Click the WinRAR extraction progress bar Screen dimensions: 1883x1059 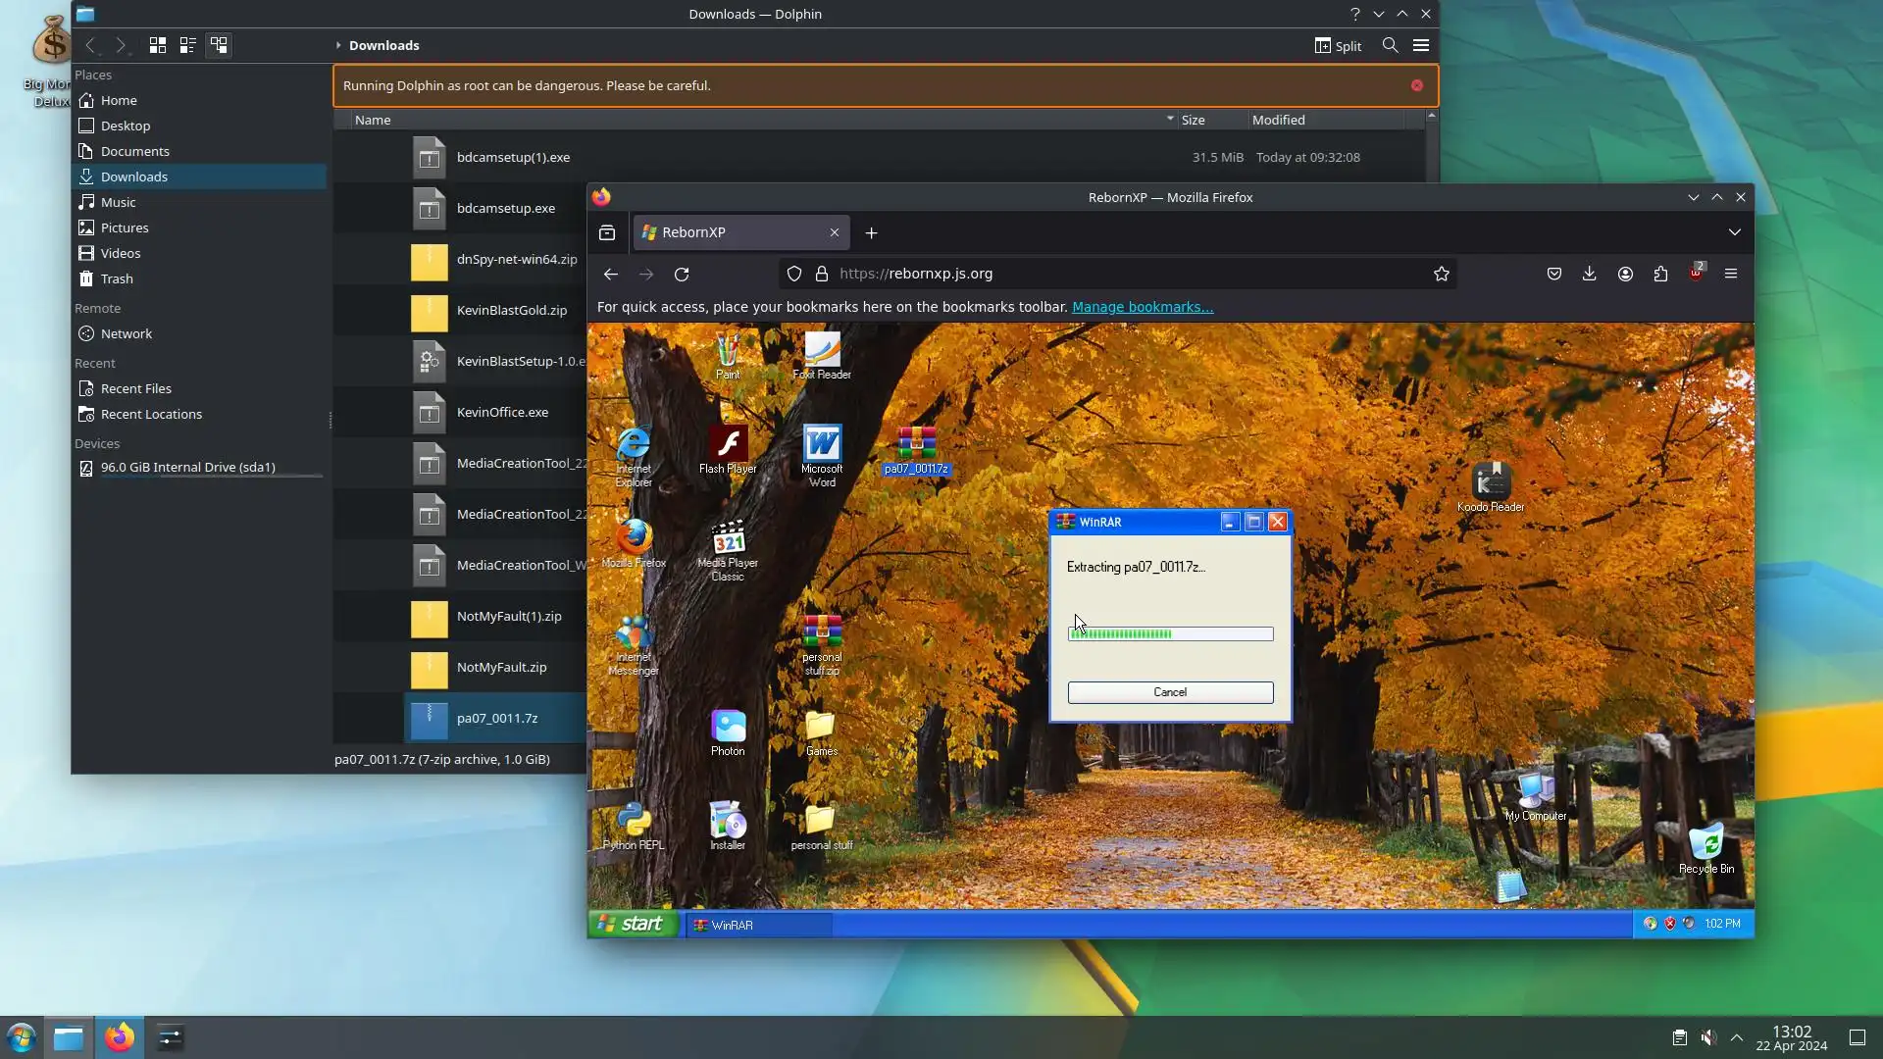(x=1170, y=634)
